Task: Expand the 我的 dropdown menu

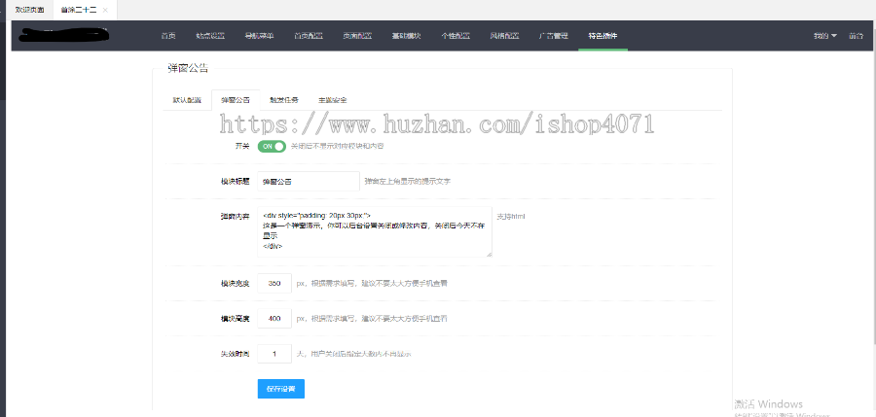Action: [824, 36]
